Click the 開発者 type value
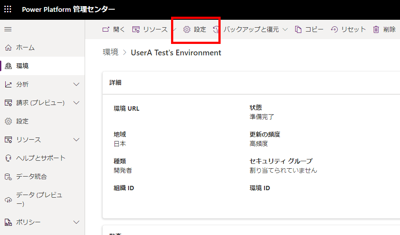Image resolution: width=400 pixels, height=235 pixels. (x=123, y=170)
